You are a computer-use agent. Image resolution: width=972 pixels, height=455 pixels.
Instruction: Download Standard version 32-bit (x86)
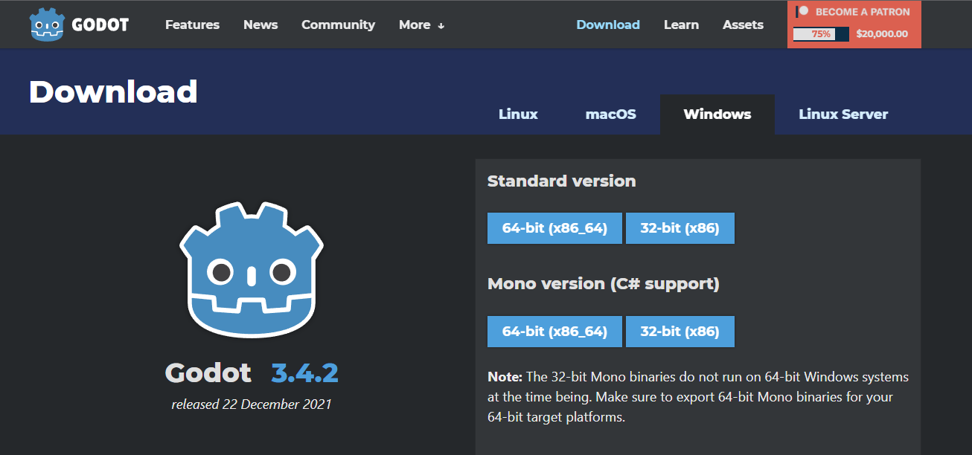680,228
